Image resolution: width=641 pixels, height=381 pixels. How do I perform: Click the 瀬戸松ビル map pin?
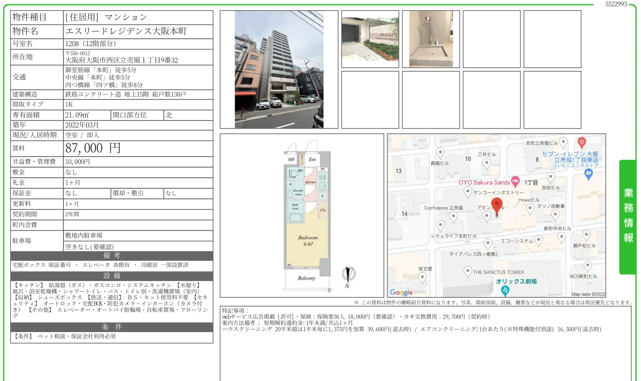click(x=586, y=235)
